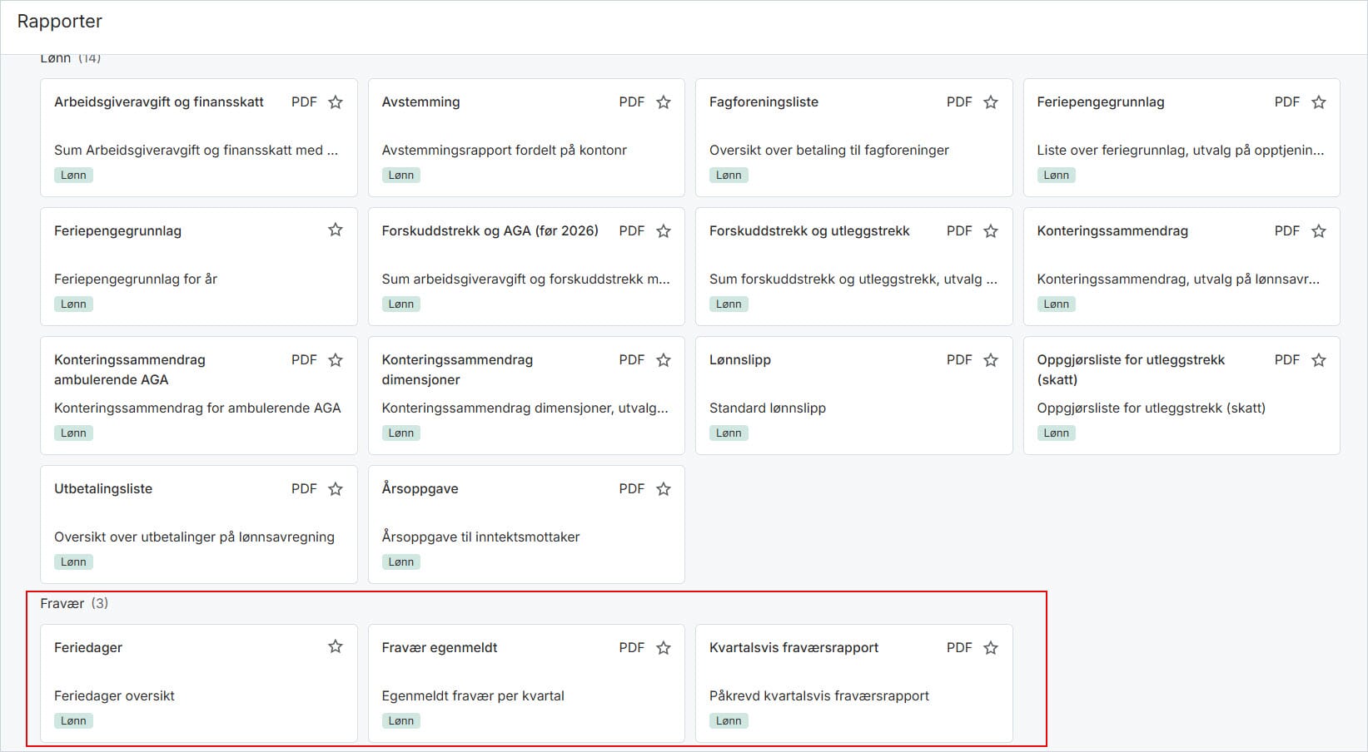The height and width of the screenshot is (752, 1368).
Task: Favorite the Arbeidsgiveravgift og finansskatt report star
Action: [x=336, y=102]
